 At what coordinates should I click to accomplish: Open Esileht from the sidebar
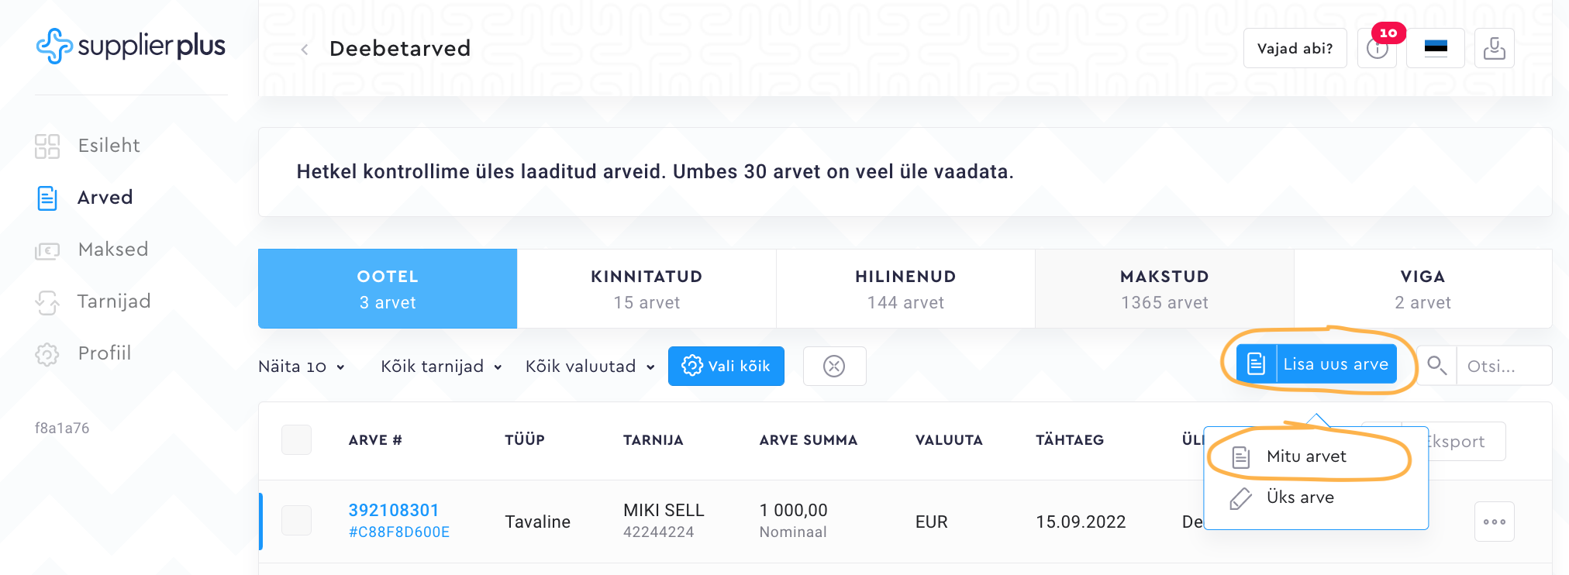click(x=108, y=146)
